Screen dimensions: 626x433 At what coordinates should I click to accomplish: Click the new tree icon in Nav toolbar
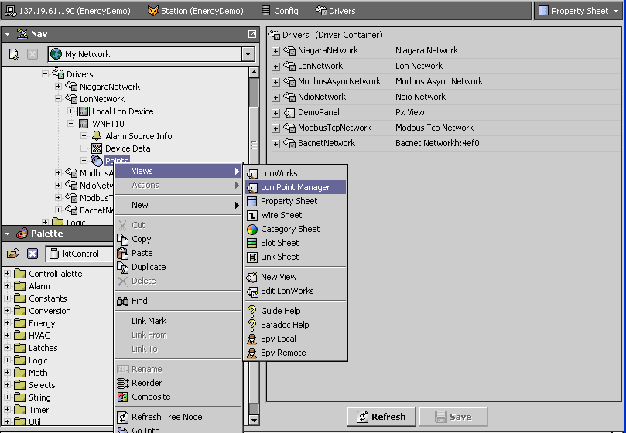coord(14,54)
